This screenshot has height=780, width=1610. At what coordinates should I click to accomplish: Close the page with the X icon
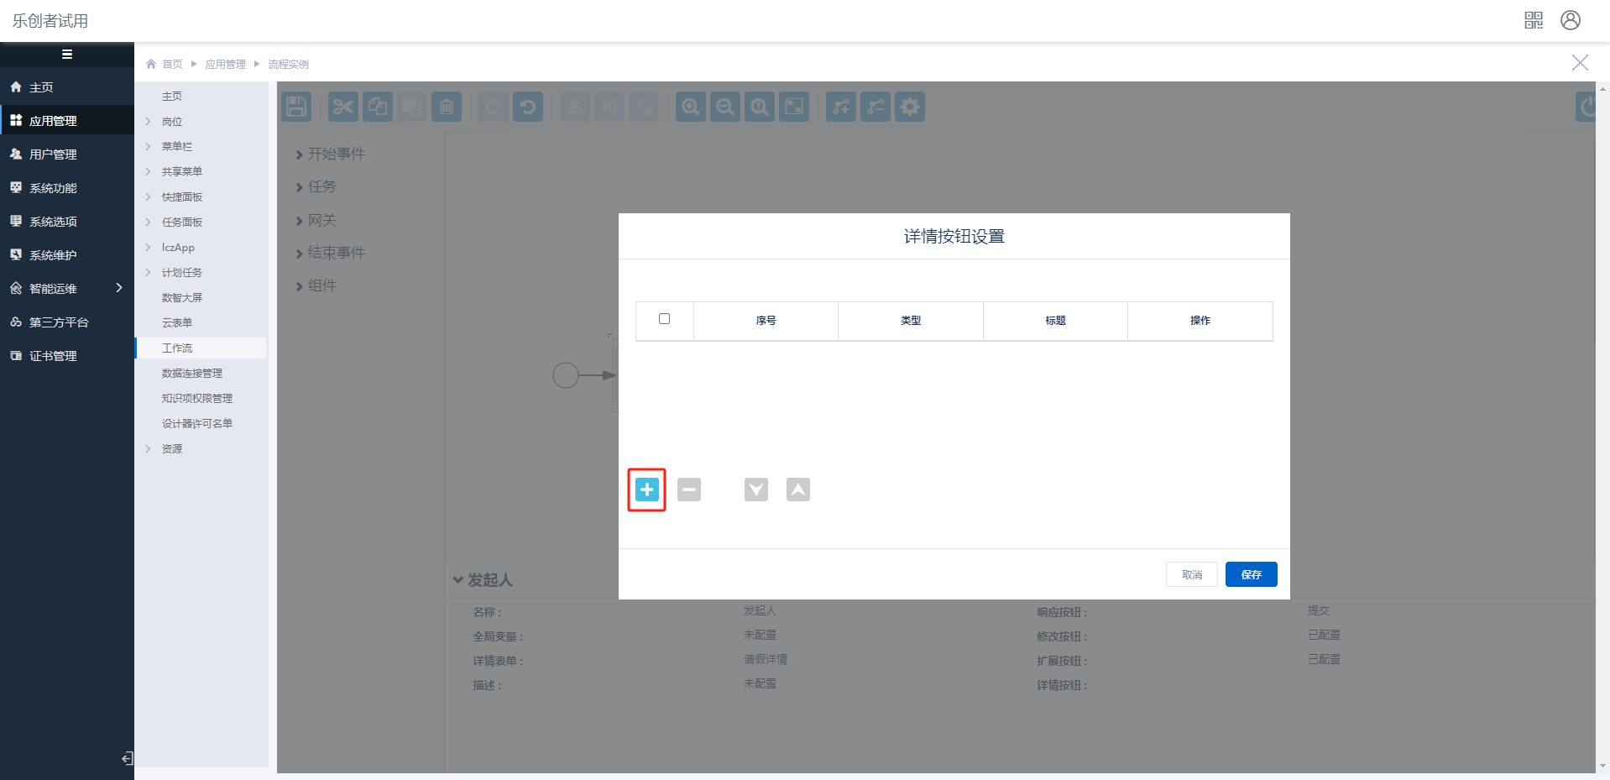(x=1580, y=63)
